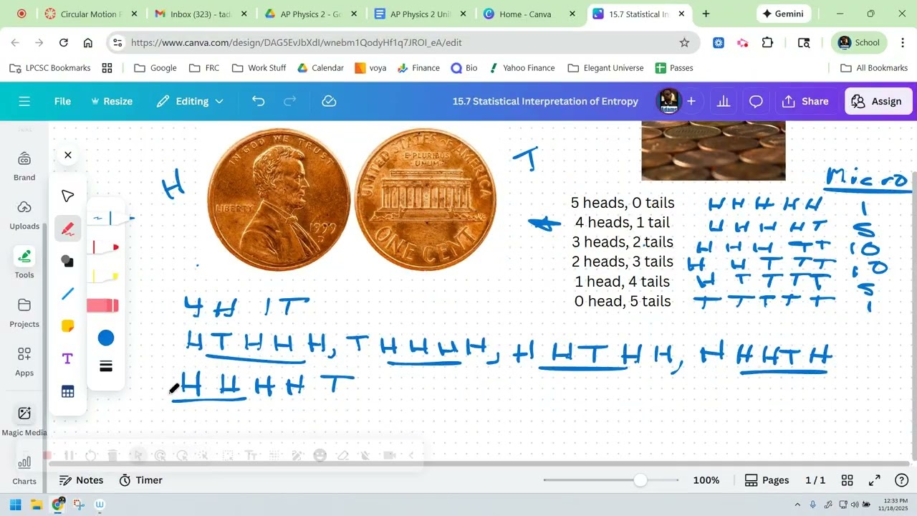
Task: Open Notes at the bottom bar
Action: (81, 480)
